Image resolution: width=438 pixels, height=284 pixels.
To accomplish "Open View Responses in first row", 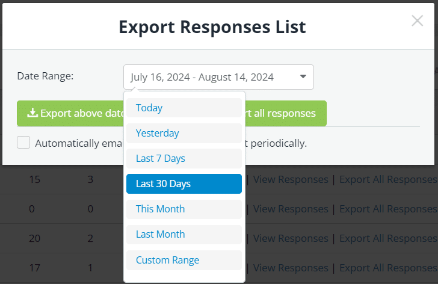I will click(x=291, y=179).
